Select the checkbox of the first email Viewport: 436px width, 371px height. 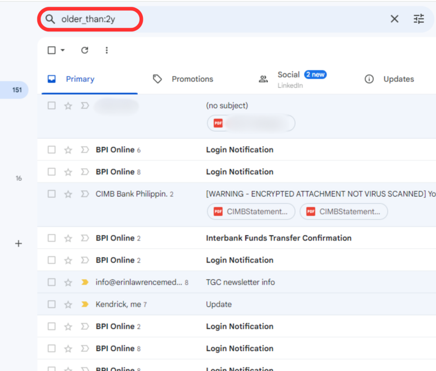point(51,106)
